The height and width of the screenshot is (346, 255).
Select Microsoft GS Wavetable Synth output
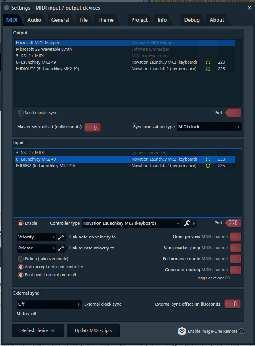125,50
